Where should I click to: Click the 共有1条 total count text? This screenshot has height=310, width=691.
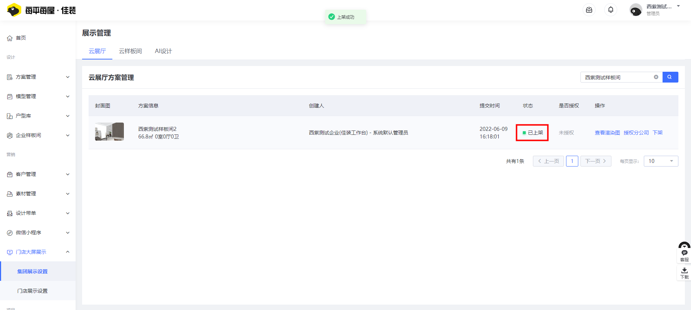click(515, 161)
